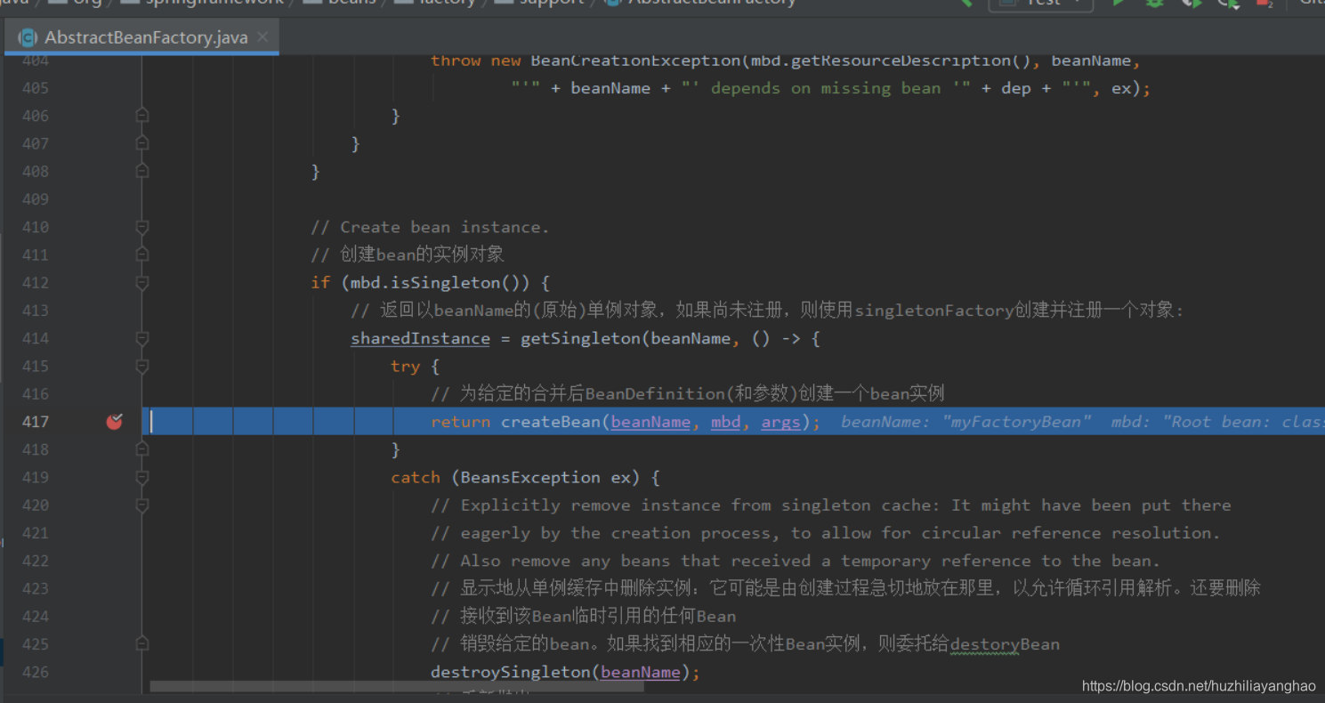Click line number 409 in the gutter
The height and width of the screenshot is (703, 1325).
pos(36,199)
